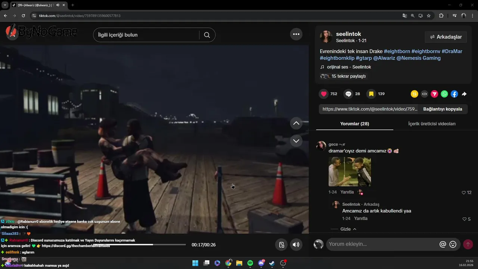Open the three-dot more options menu on video
This screenshot has height=269, width=478.
(296, 34)
